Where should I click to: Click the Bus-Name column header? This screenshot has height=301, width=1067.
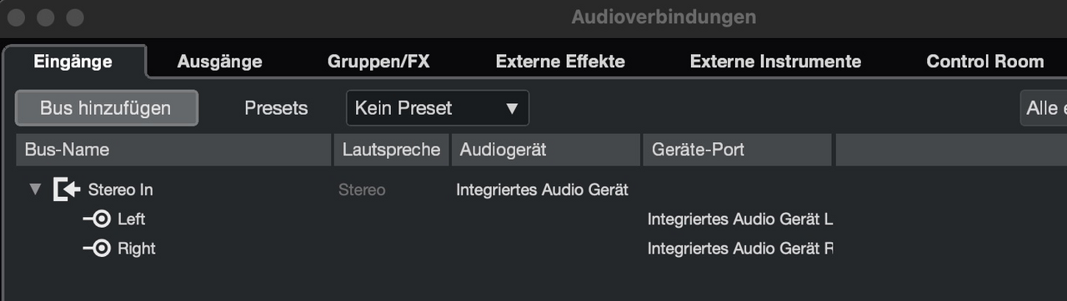click(x=173, y=150)
